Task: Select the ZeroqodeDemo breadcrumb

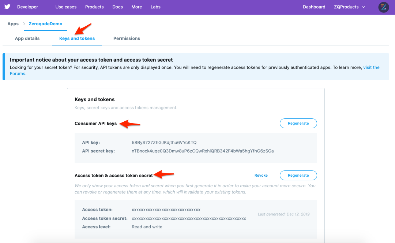Action: click(x=45, y=24)
